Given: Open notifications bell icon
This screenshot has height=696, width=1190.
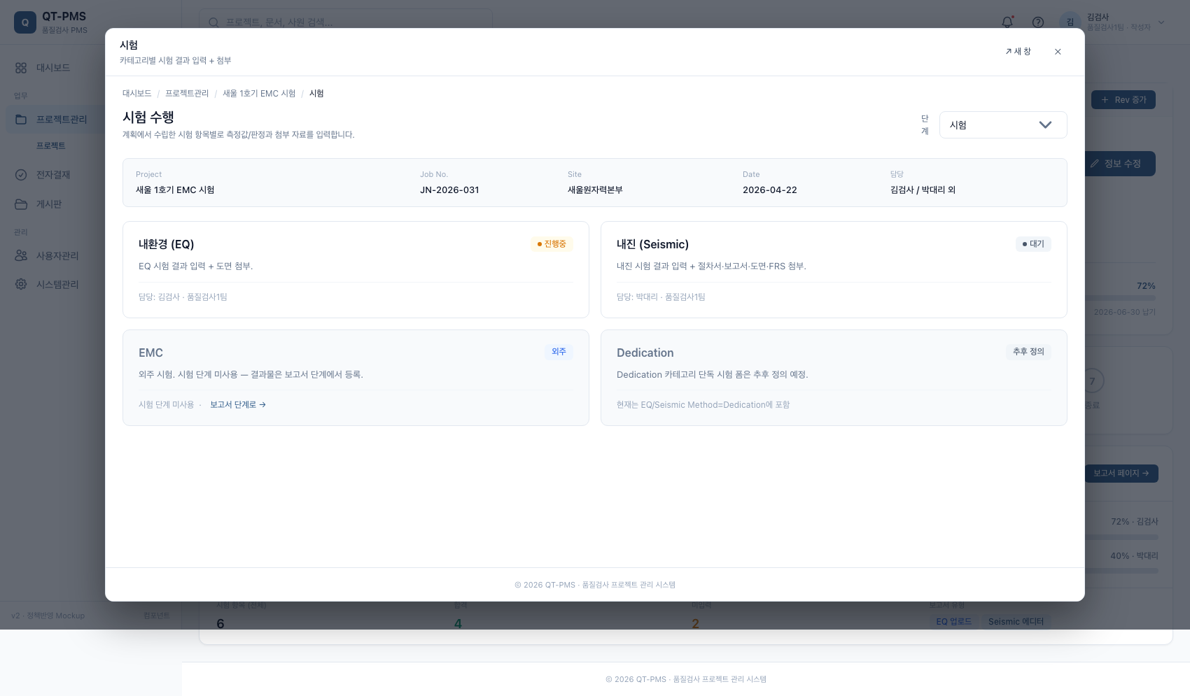Looking at the screenshot, I should [1007, 22].
